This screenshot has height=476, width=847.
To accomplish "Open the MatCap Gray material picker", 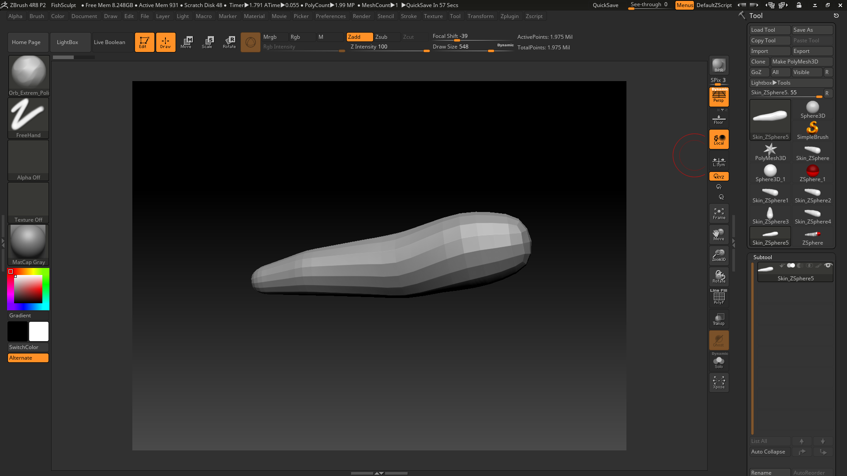I will coord(29,245).
